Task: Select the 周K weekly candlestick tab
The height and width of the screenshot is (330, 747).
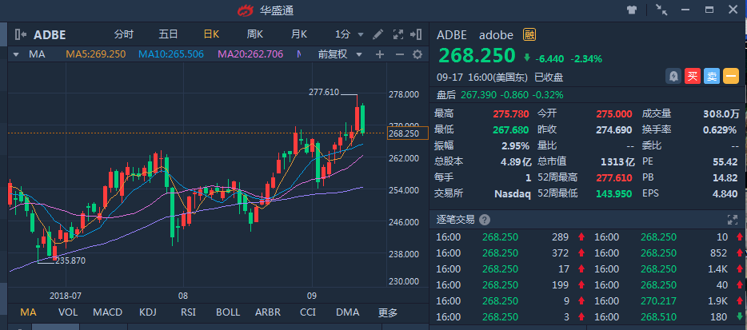Action: pos(255,34)
